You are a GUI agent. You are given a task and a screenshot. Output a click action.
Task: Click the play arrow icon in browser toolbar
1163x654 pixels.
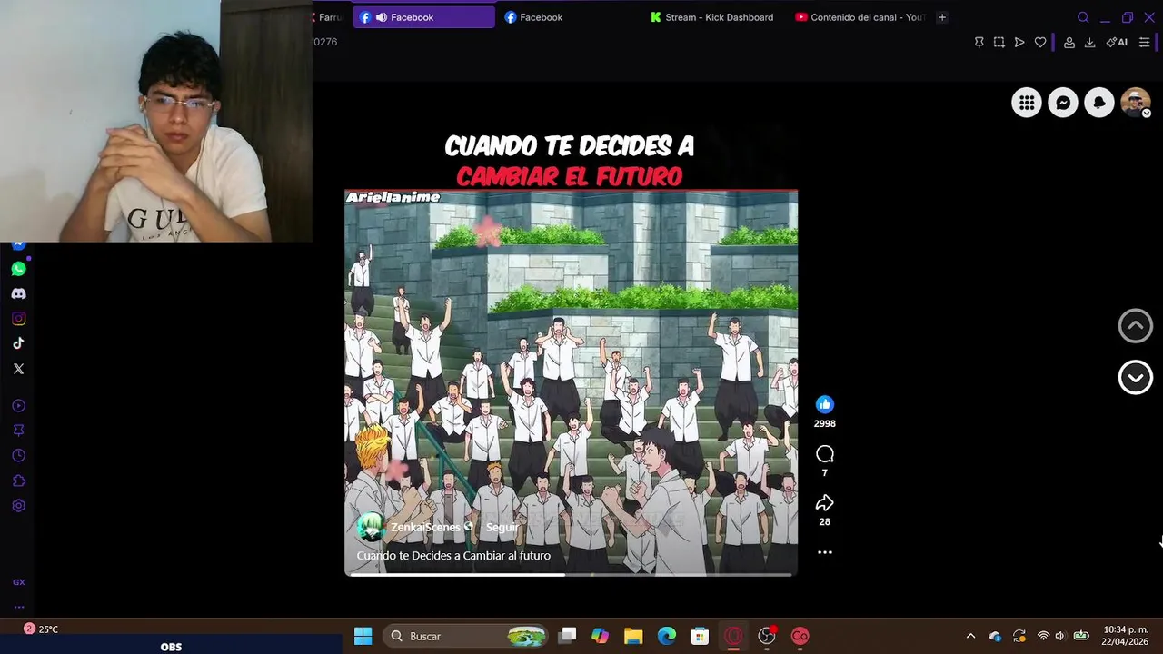coord(1019,42)
